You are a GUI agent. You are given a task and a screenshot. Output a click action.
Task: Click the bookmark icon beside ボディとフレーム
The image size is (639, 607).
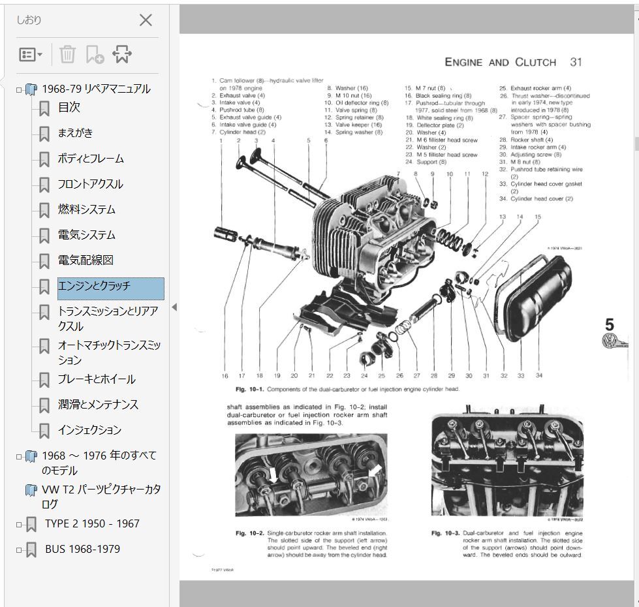(44, 160)
